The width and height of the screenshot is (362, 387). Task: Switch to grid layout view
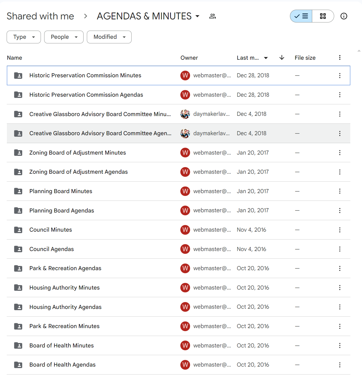[x=323, y=16]
